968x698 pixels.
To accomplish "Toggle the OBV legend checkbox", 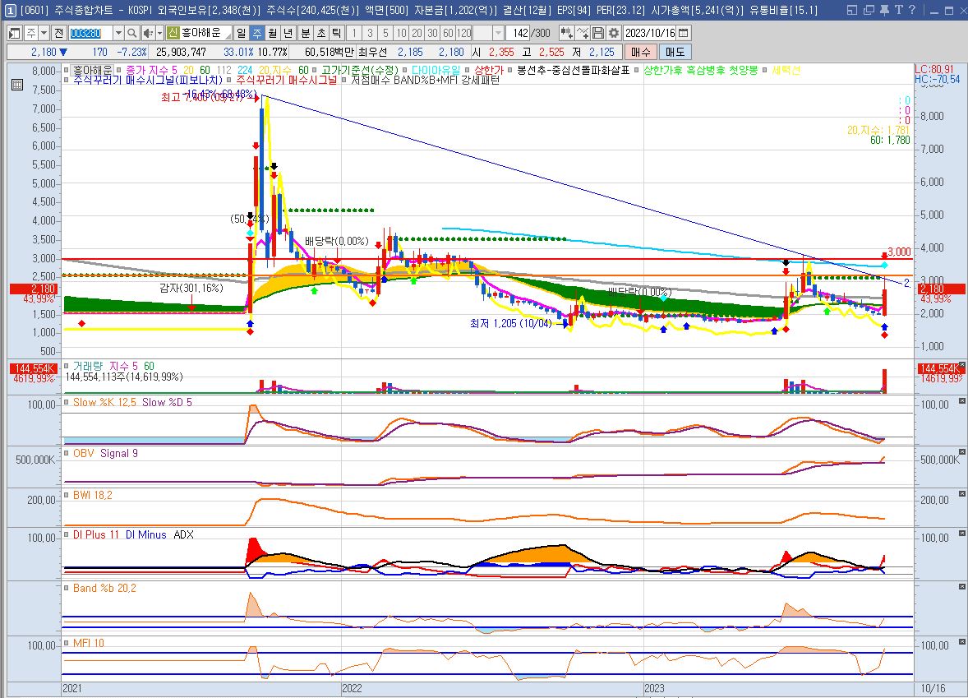I will pyautogui.click(x=67, y=453).
